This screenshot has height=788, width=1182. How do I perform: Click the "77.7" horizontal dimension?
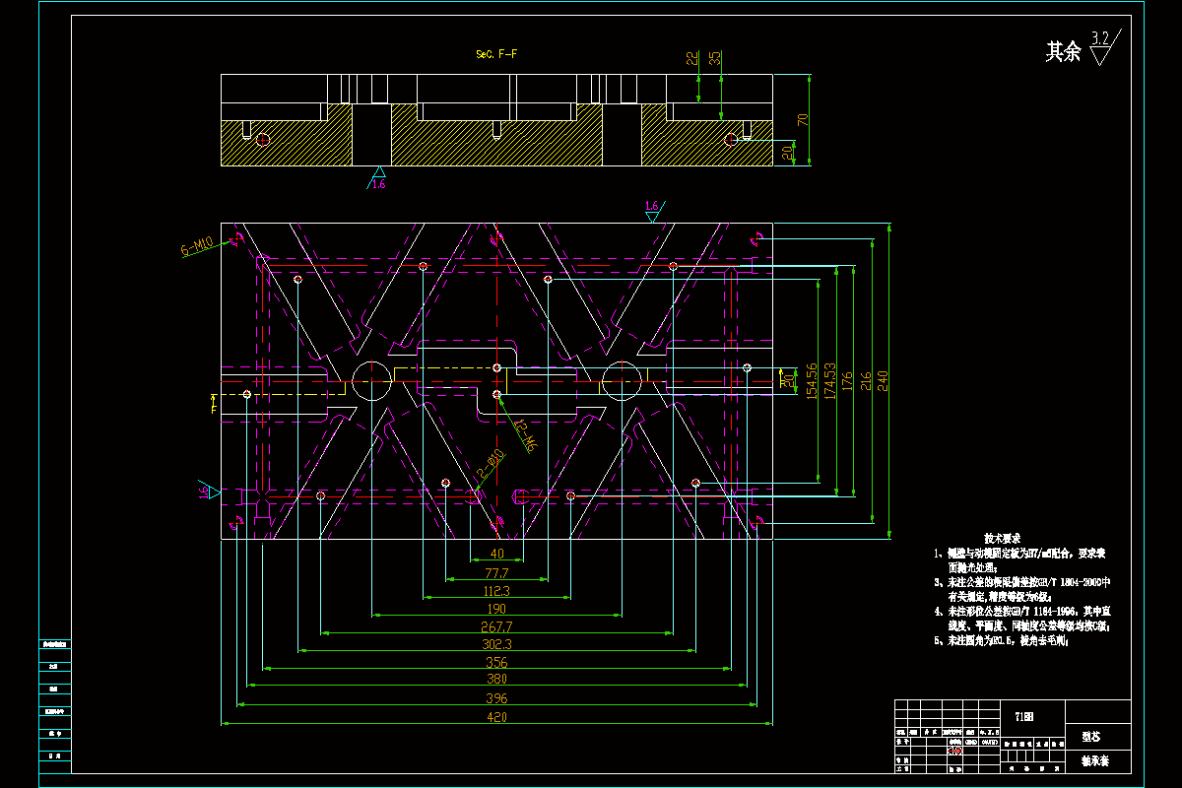pos(496,572)
